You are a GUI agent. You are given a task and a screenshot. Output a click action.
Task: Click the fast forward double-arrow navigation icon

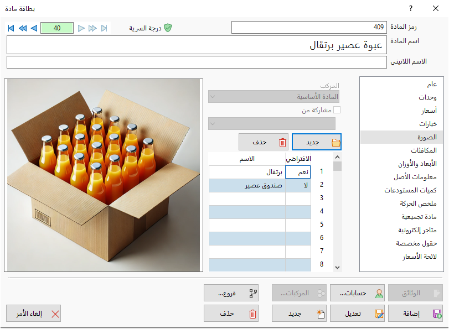(92, 28)
